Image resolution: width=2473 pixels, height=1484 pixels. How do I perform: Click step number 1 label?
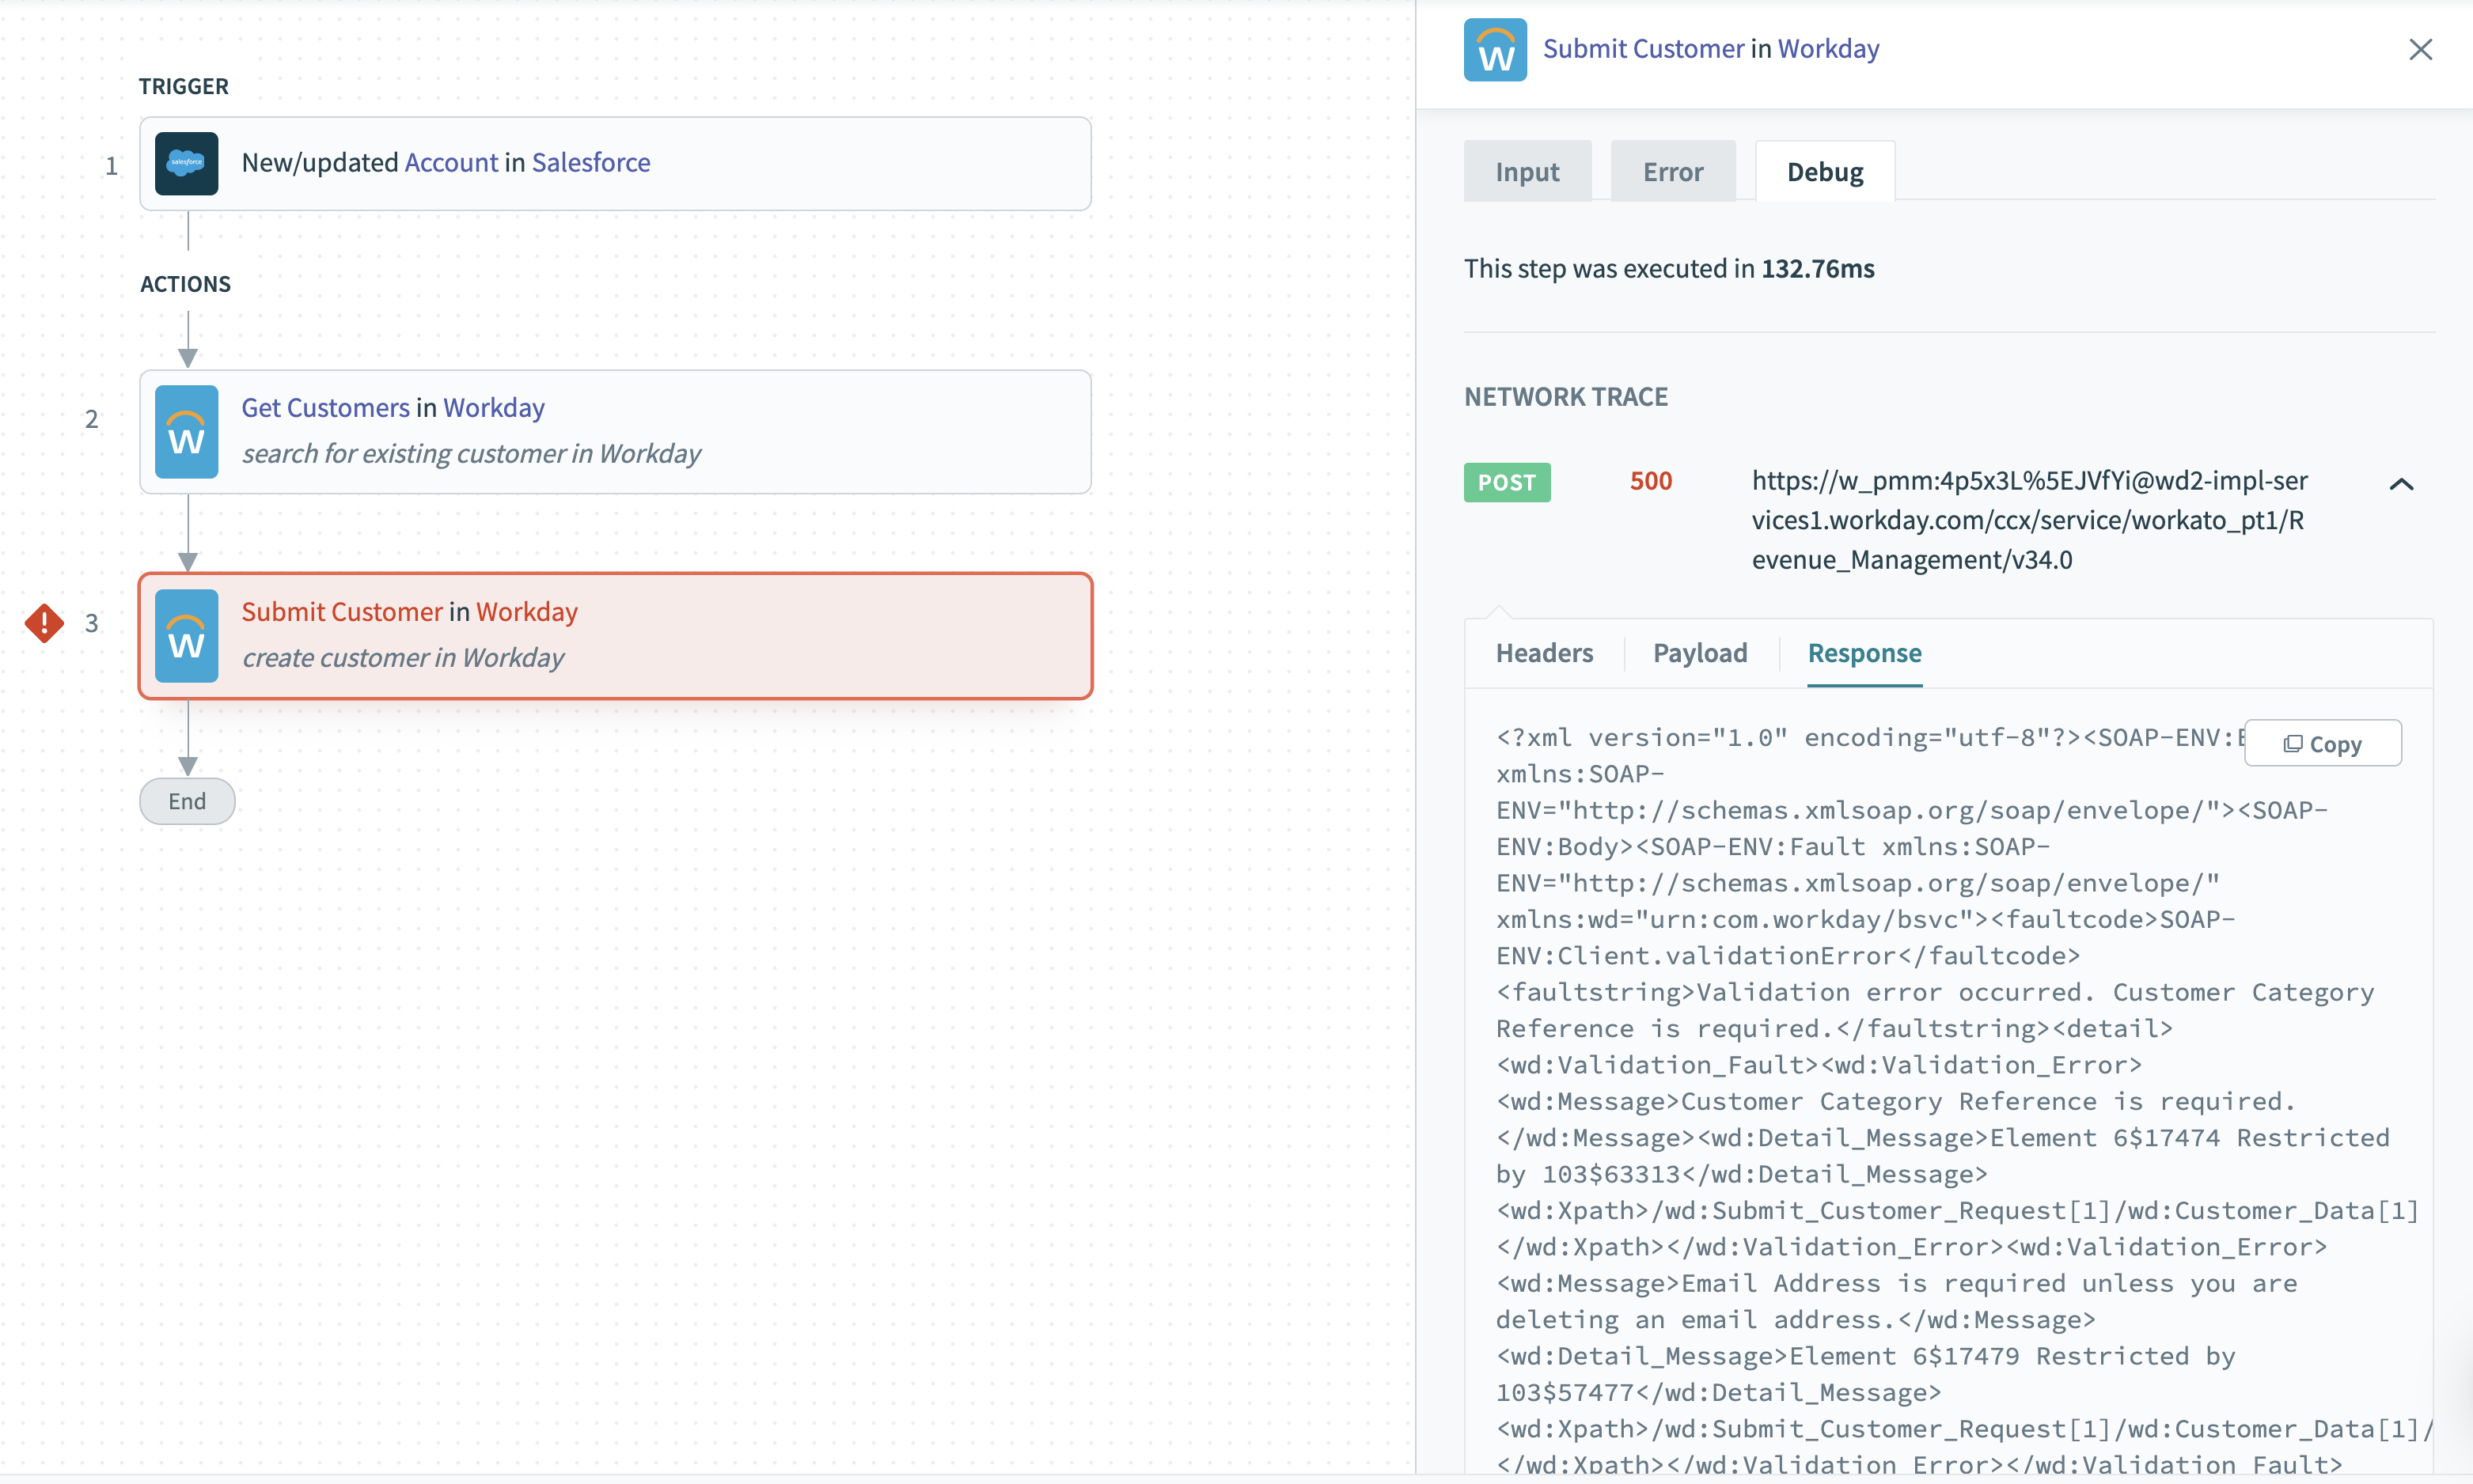(111, 165)
